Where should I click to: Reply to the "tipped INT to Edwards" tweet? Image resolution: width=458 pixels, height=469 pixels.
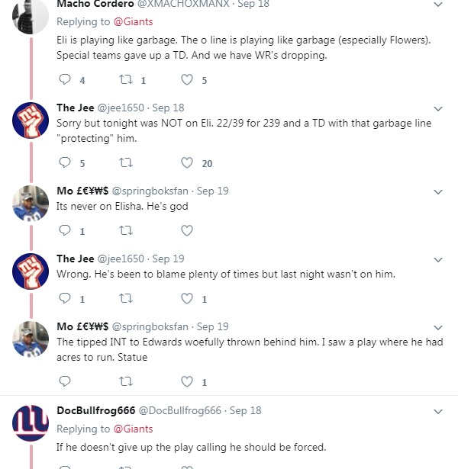[x=65, y=381]
